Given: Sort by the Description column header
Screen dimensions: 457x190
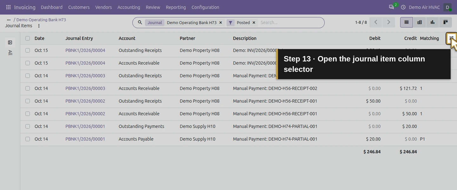Looking at the screenshot, I should (x=245, y=38).
